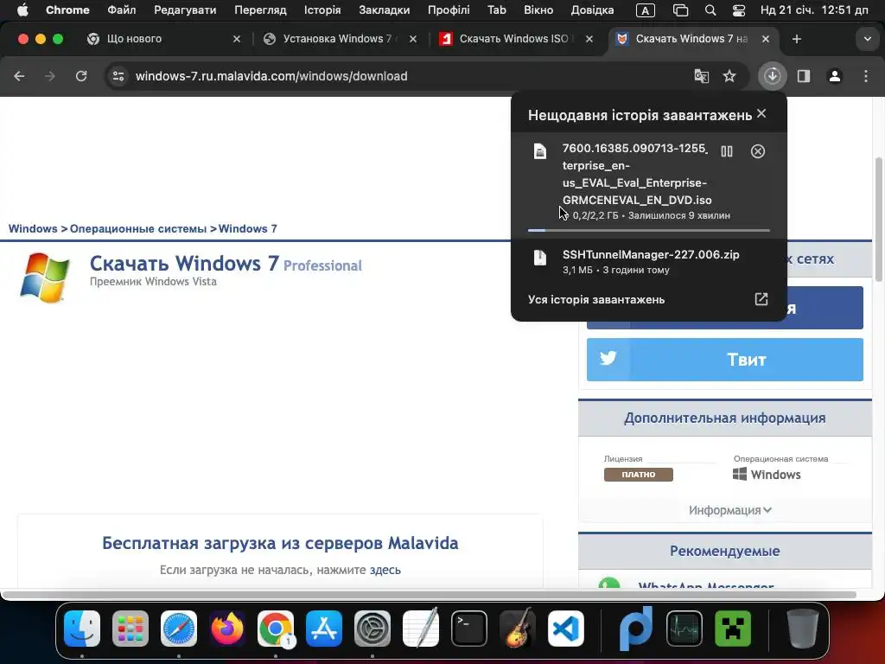Click the 'Windows' breadcrumb link

coord(33,228)
